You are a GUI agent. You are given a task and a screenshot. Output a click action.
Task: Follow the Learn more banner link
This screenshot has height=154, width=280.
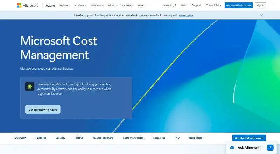[186, 15]
